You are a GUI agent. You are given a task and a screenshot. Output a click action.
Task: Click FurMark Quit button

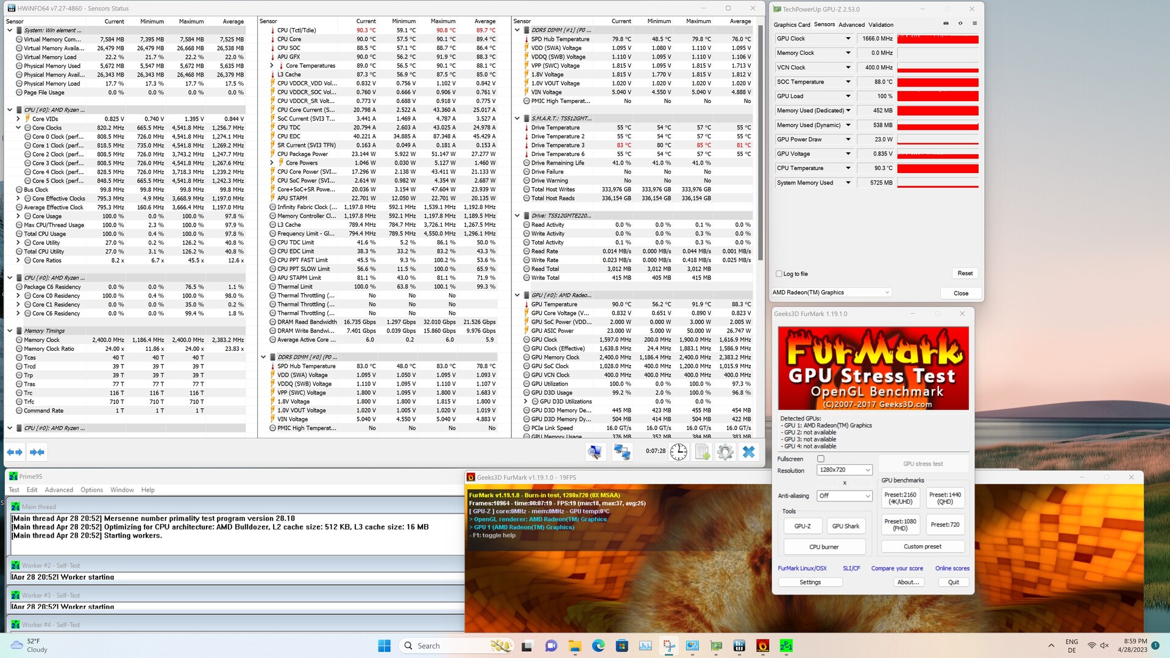[x=953, y=582]
